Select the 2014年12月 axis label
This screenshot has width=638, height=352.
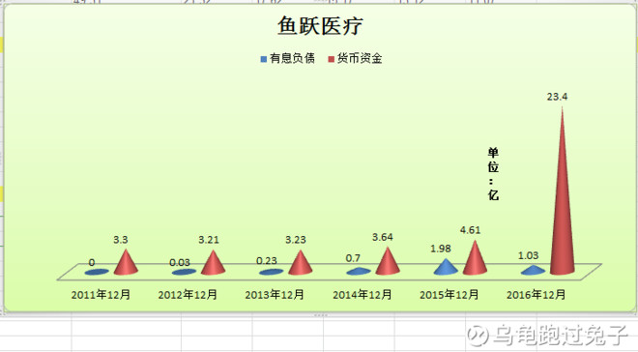click(x=362, y=295)
